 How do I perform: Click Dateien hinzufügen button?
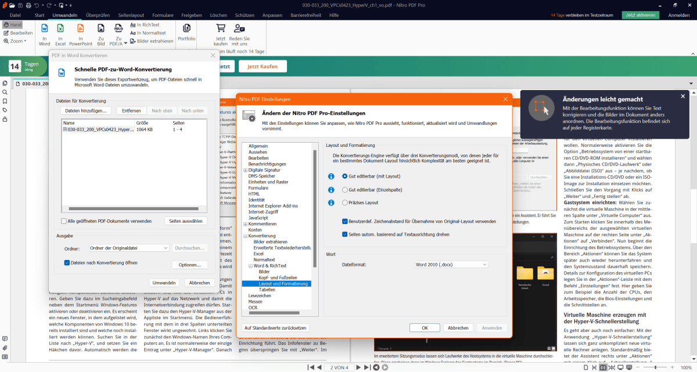(85, 110)
